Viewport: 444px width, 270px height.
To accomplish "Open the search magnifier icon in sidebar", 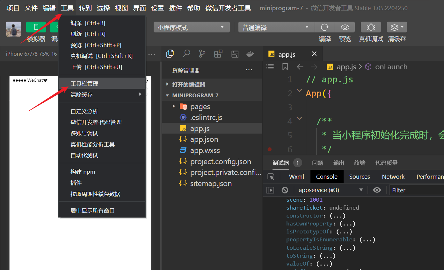I will [186, 54].
